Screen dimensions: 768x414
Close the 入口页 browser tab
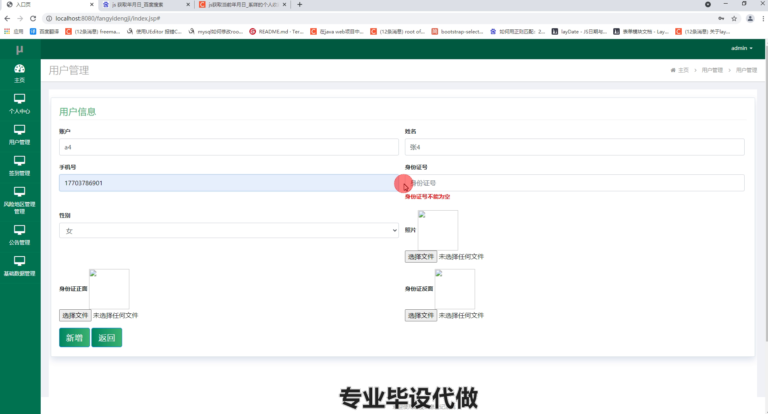tap(92, 5)
